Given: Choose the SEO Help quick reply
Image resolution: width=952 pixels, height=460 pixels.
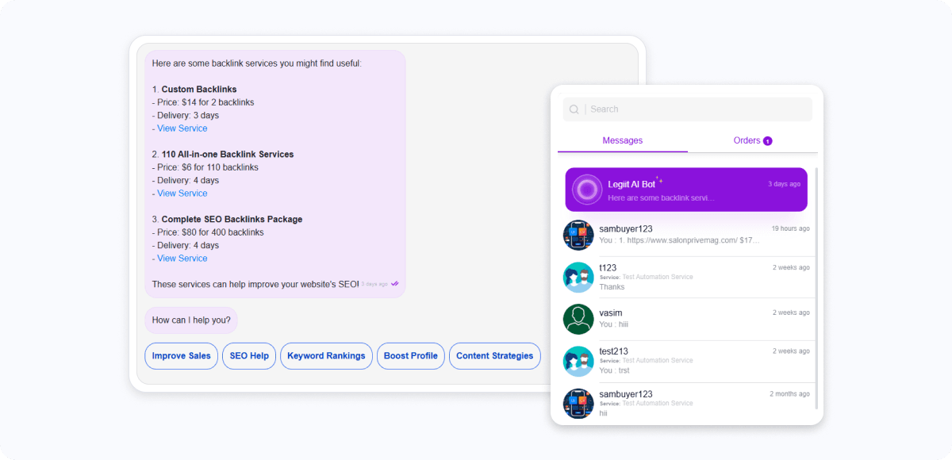Looking at the screenshot, I should [249, 356].
